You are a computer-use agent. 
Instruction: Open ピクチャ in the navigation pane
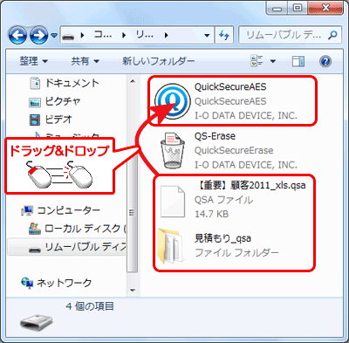click(x=63, y=101)
